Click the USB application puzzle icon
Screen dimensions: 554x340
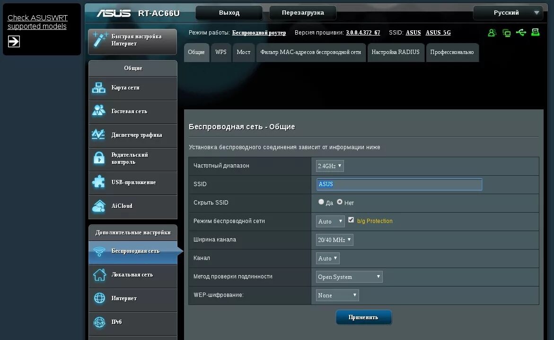click(x=98, y=182)
